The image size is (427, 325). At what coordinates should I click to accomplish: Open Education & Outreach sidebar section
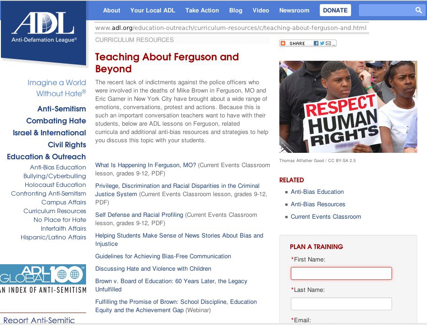pos(46,157)
